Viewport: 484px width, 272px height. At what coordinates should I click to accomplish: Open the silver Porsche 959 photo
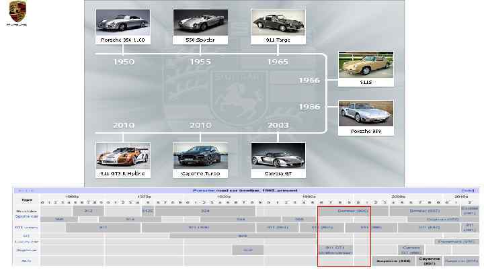366,114
